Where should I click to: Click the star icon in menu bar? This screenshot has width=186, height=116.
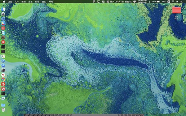(177, 2)
